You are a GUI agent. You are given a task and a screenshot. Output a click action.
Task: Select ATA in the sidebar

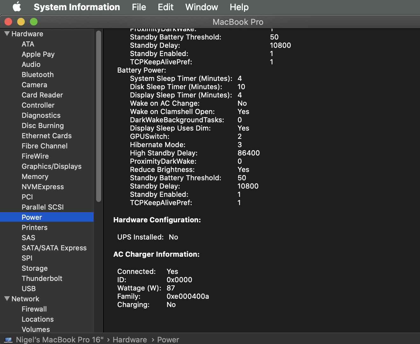[28, 44]
